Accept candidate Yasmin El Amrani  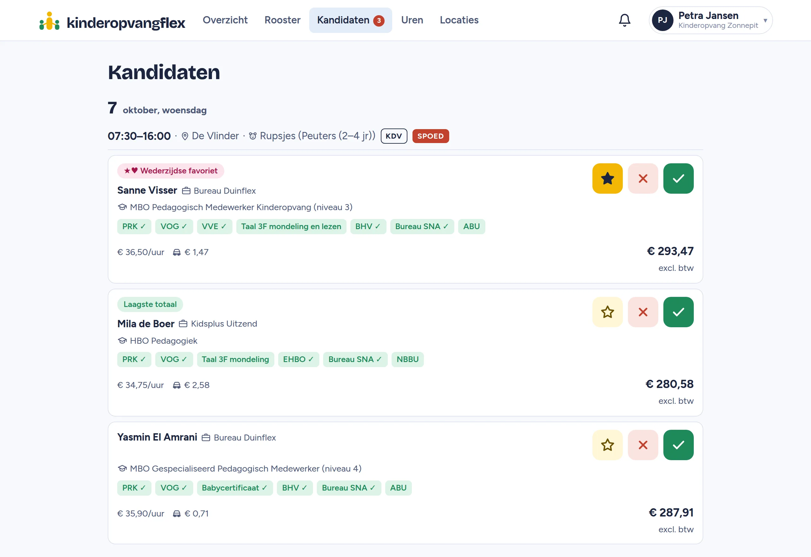pyautogui.click(x=678, y=445)
